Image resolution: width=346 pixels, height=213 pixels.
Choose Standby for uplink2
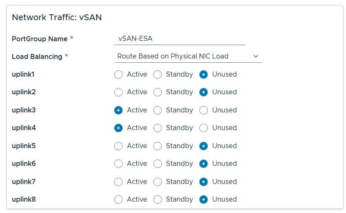(x=158, y=92)
